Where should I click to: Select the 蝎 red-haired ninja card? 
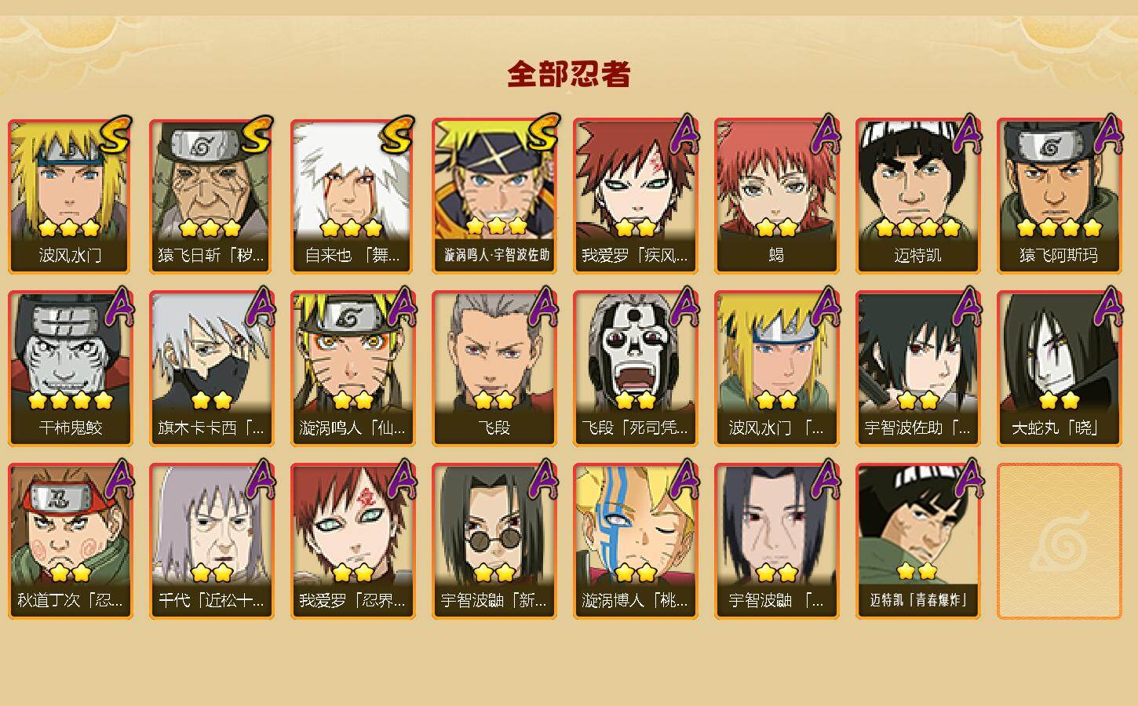[x=777, y=196]
